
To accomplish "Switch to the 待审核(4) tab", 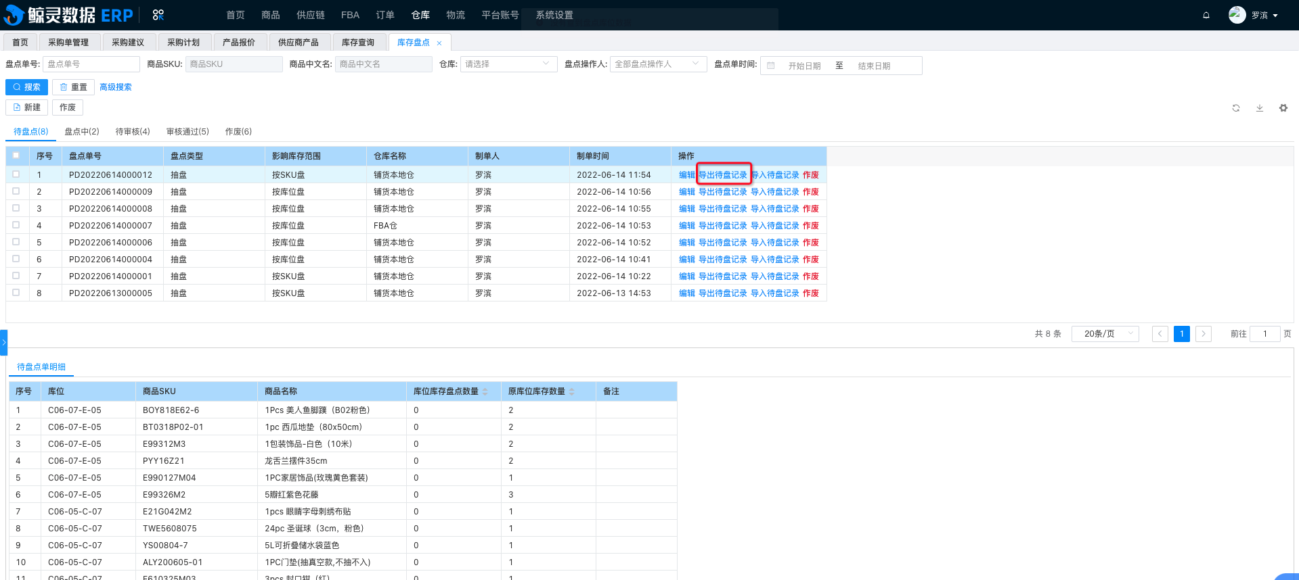I will pyautogui.click(x=133, y=132).
